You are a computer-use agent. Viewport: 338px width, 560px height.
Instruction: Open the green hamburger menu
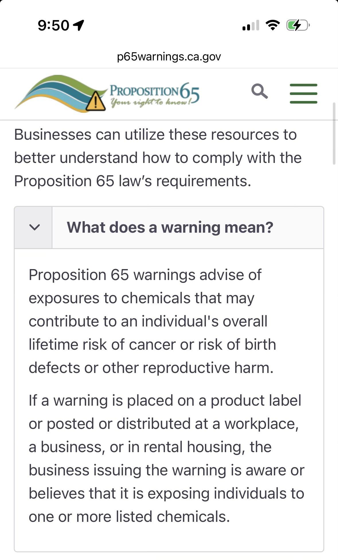(x=303, y=94)
